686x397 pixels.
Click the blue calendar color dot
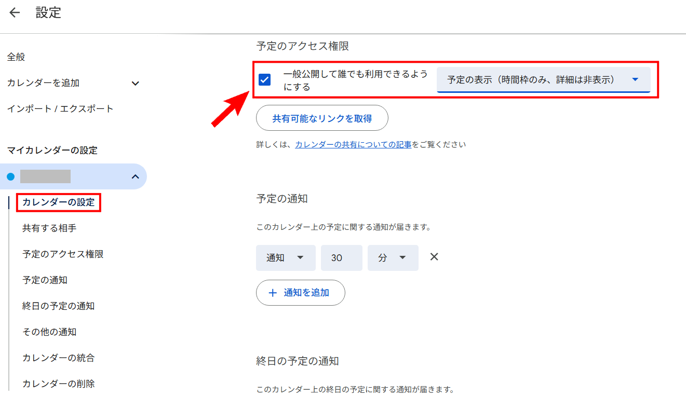(x=10, y=177)
